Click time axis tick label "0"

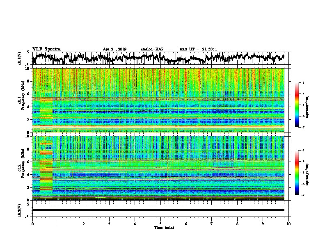(x=32, y=224)
